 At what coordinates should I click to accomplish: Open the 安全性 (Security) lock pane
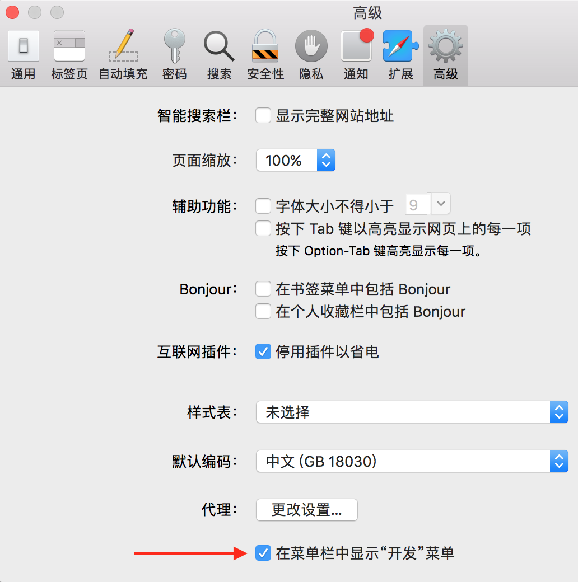pyautogui.click(x=265, y=55)
